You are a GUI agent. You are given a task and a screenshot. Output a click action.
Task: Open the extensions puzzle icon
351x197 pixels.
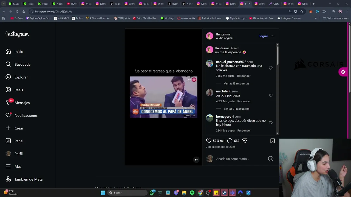(x=324, y=11)
